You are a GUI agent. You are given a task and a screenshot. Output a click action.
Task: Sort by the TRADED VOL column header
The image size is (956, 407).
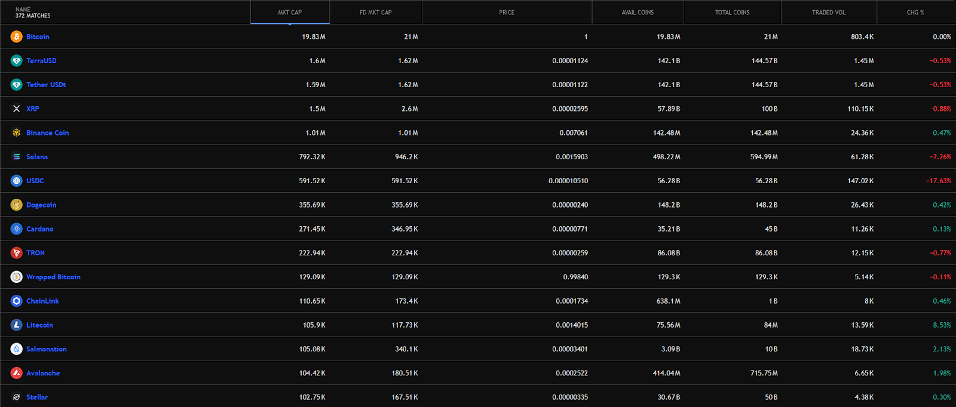[x=829, y=13]
